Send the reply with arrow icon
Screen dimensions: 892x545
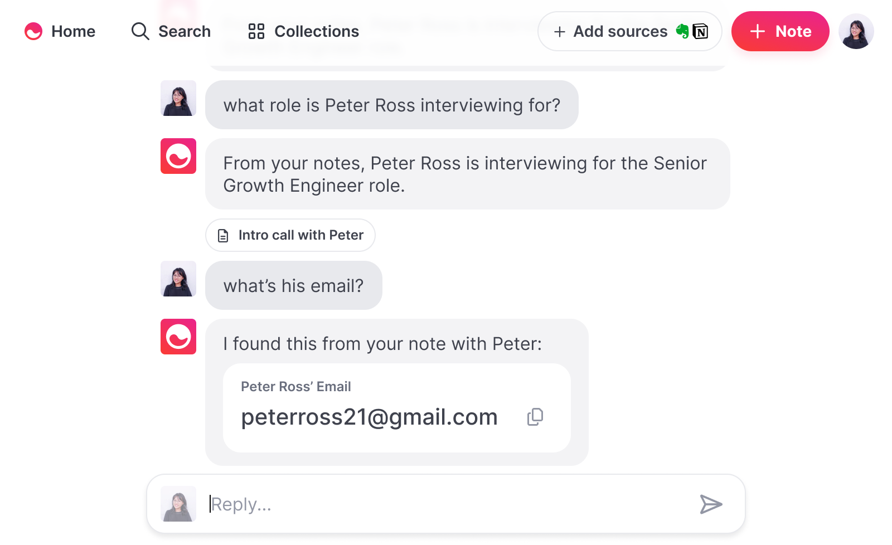point(711,504)
